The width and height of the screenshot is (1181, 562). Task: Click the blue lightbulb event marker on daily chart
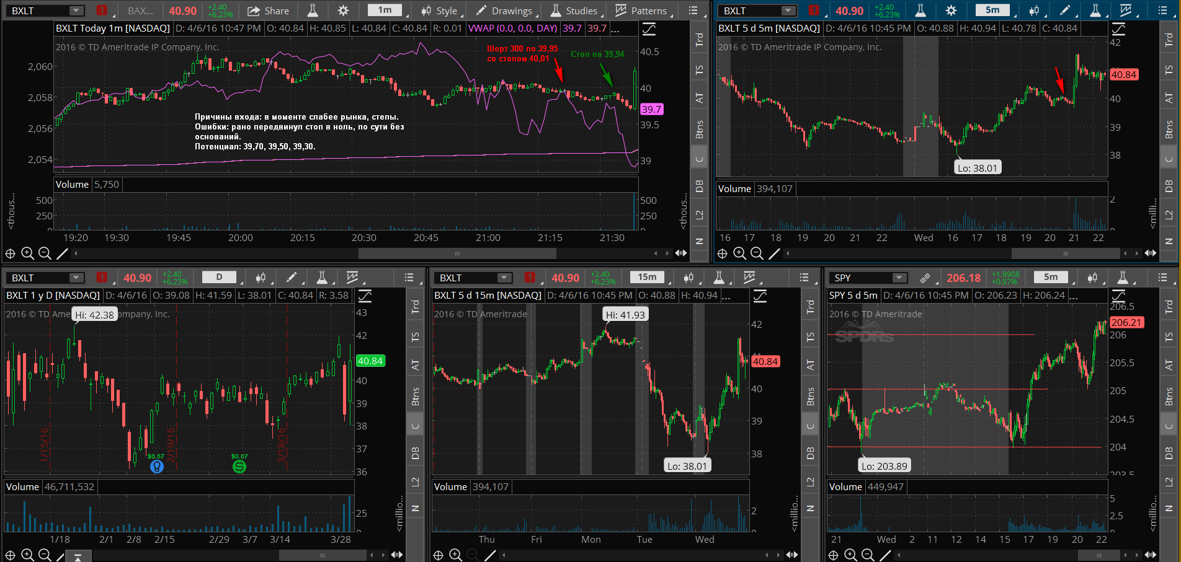coord(157,467)
